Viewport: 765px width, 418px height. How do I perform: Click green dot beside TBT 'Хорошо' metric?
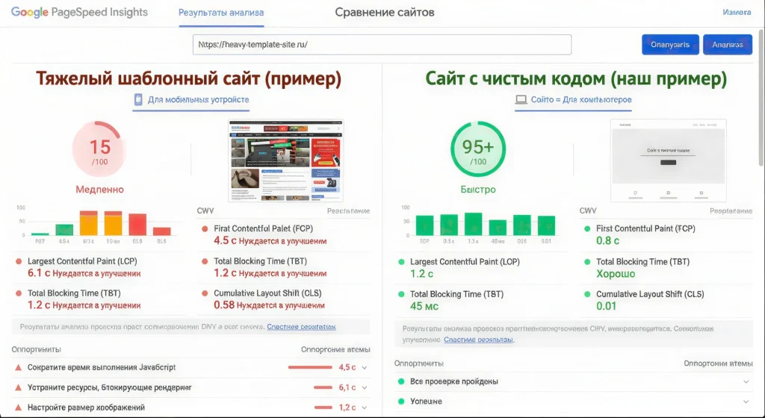click(x=587, y=261)
